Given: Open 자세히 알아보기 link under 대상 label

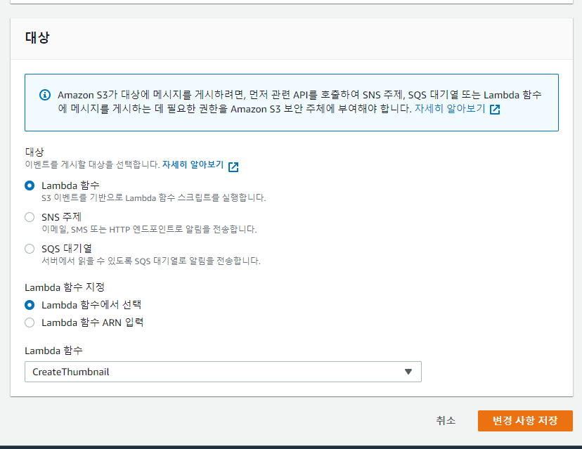Looking at the screenshot, I should point(193,164).
